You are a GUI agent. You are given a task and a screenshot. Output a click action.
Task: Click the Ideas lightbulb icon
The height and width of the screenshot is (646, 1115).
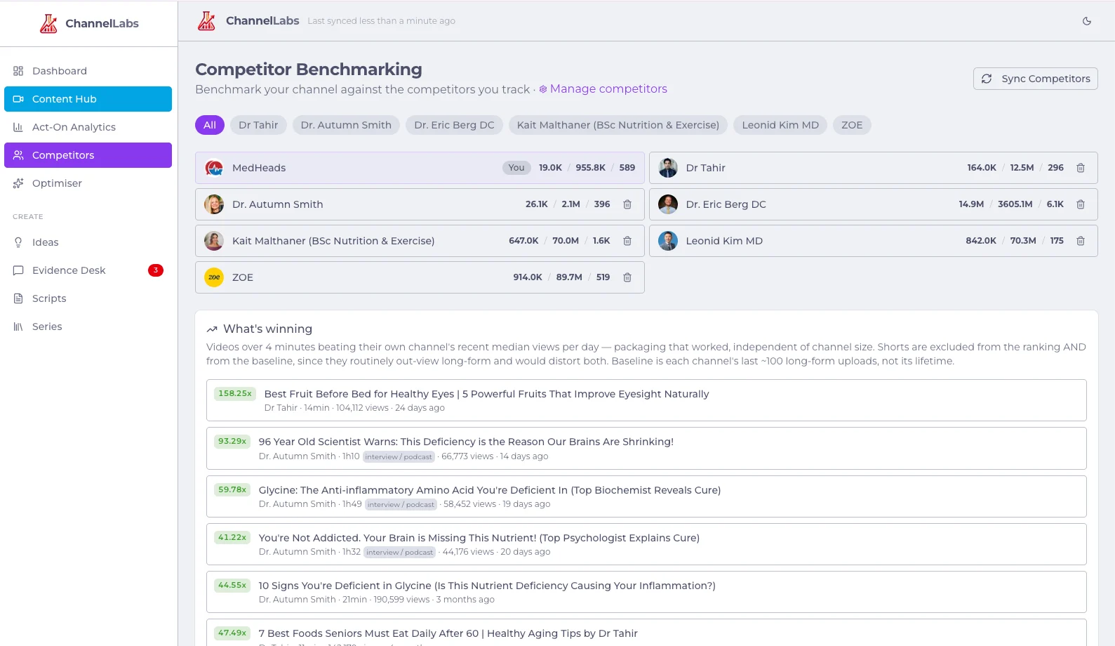tap(18, 242)
